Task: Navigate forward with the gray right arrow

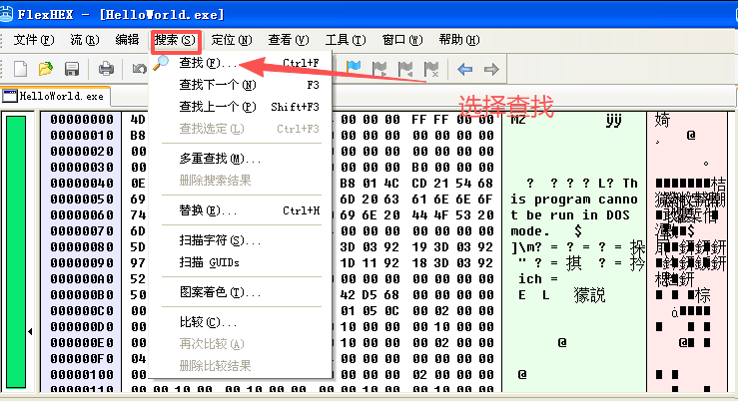Action: pyautogui.click(x=491, y=70)
